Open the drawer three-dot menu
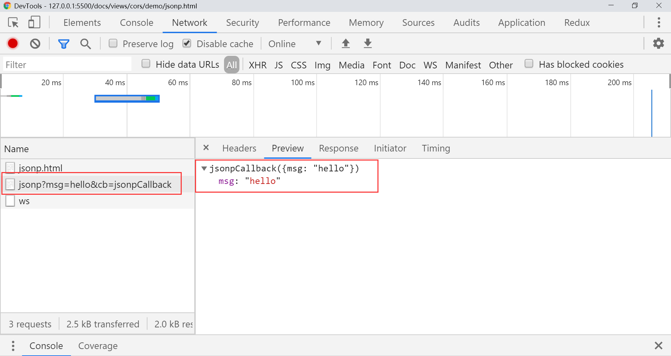Screen dimensions: 671x356 click(x=13, y=346)
